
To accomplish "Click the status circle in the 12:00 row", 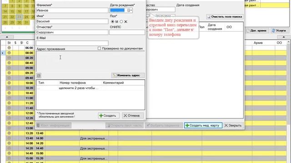I will (9, 113).
